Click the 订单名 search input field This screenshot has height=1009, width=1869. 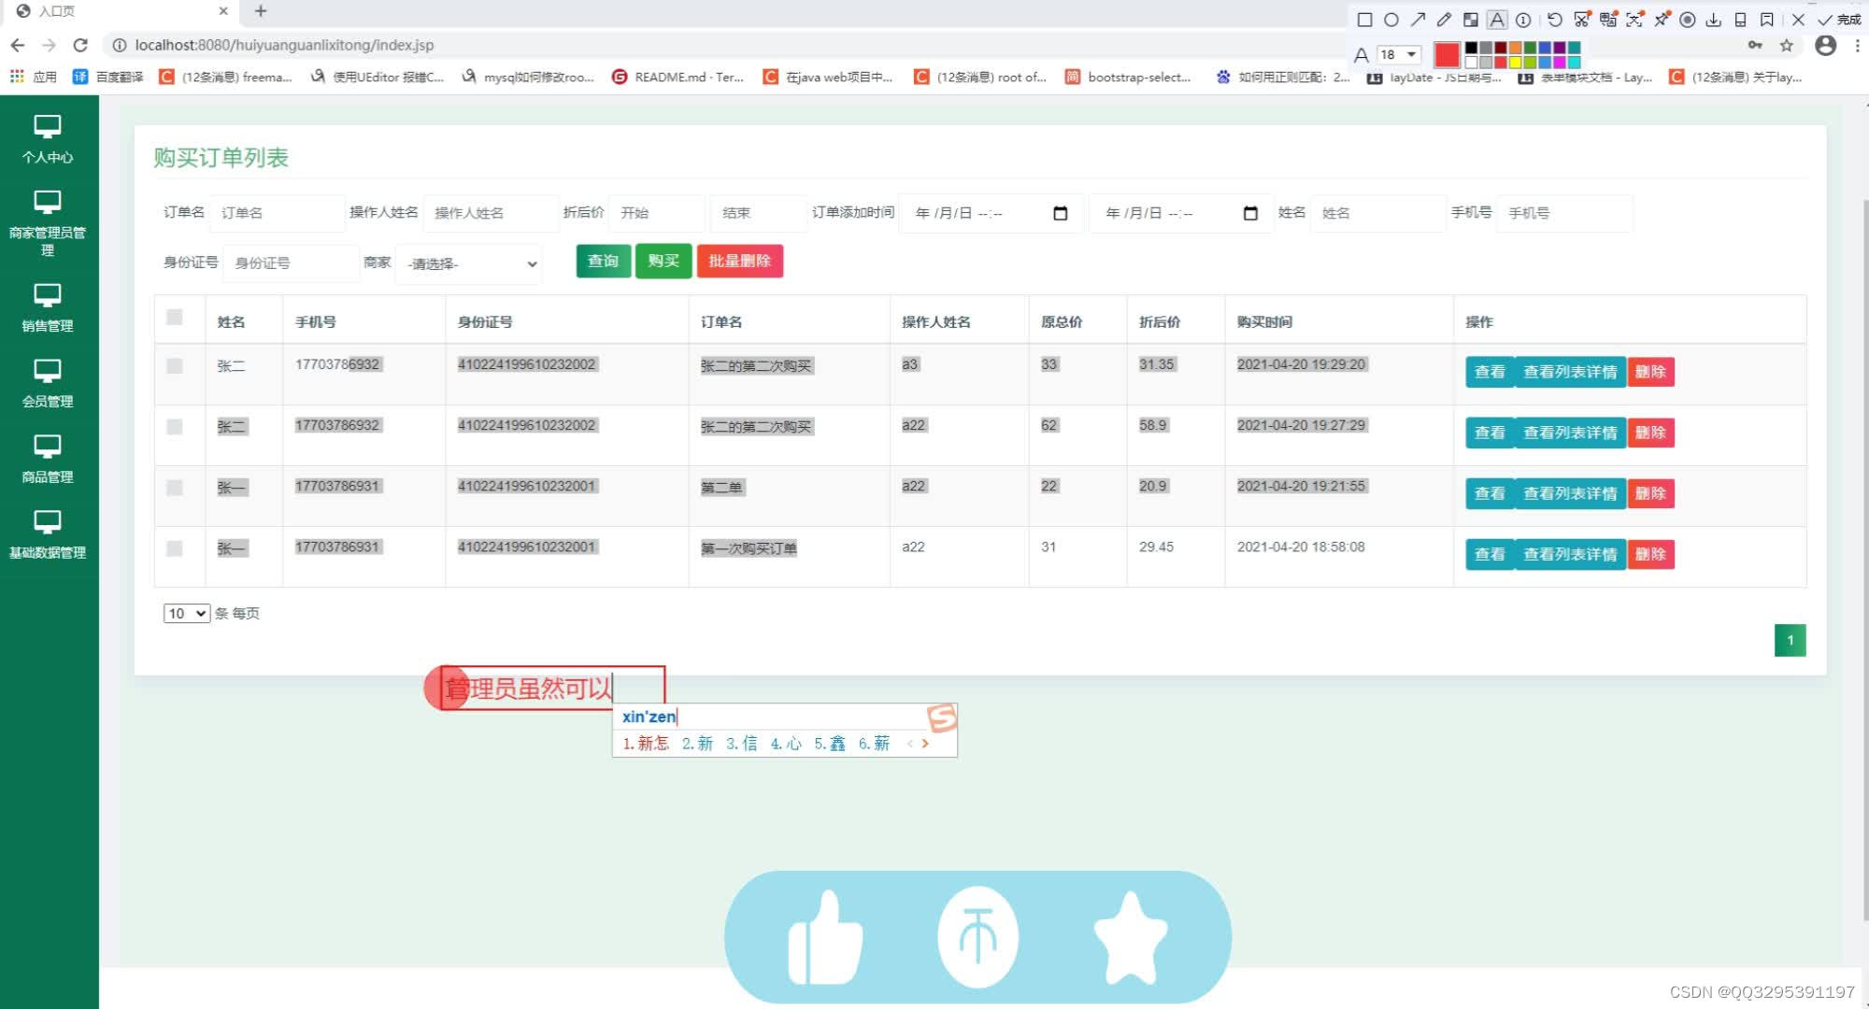(277, 213)
